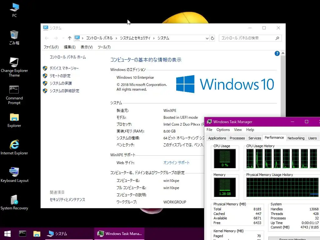Screen dimensions: 320x240
Task: Select the Keyboard Layout desktop icon
Action: click(x=14, y=175)
